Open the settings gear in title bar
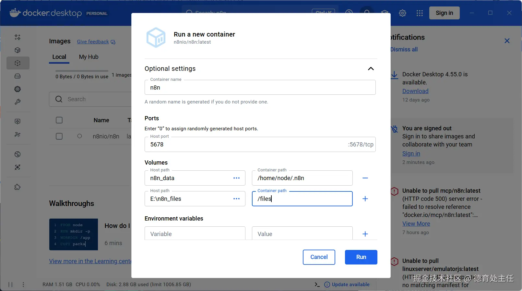 402,13
